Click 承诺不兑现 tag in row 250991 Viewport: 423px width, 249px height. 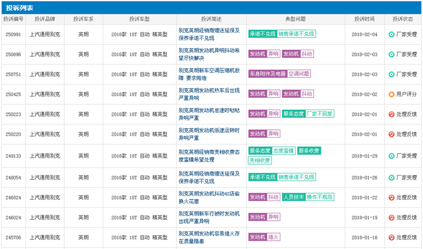[x=262, y=34]
